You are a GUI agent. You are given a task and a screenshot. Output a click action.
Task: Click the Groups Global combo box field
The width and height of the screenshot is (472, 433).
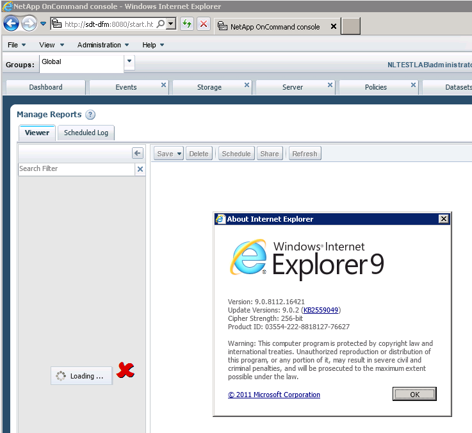[81, 63]
